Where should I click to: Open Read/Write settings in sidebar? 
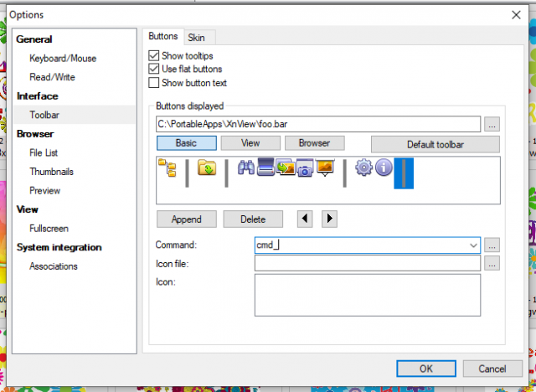pos(52,77)
